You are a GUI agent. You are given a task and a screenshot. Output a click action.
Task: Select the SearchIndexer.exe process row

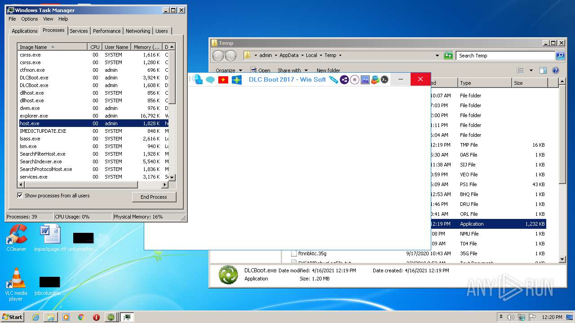[x=93, y=161]
